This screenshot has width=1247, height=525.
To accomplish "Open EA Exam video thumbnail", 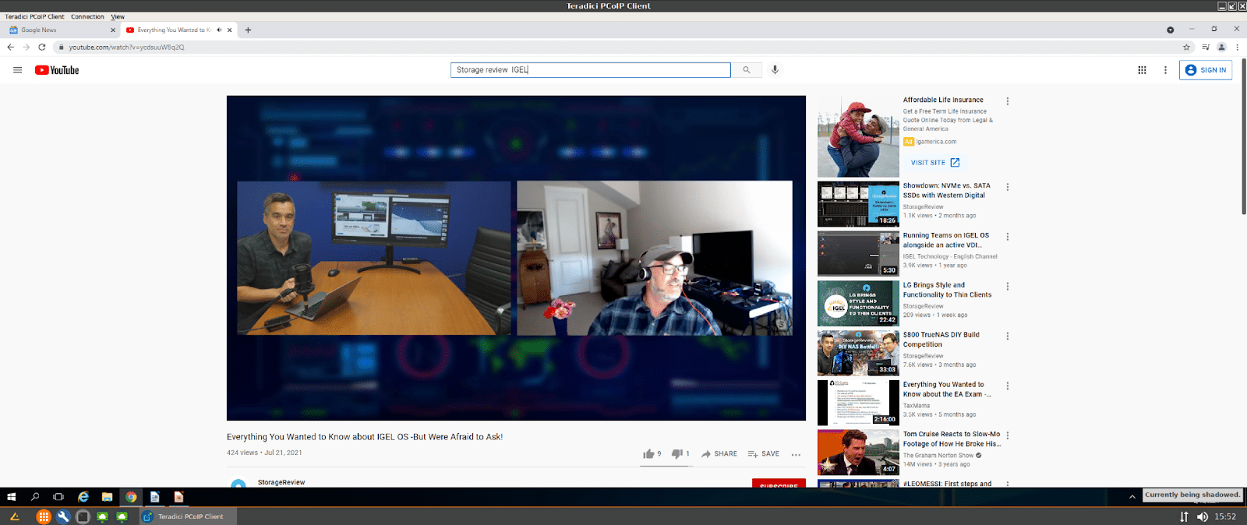I will (x=858, y=402).
